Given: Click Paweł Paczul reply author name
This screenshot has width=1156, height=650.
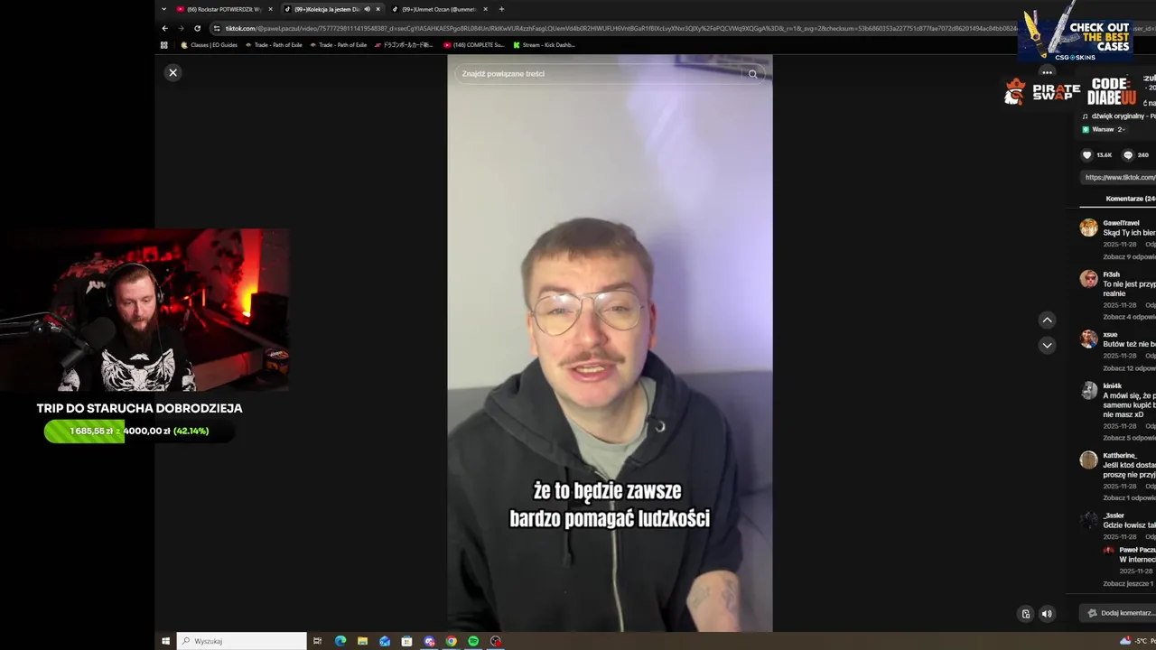Looking at the screenshot, I should 1137,550.
